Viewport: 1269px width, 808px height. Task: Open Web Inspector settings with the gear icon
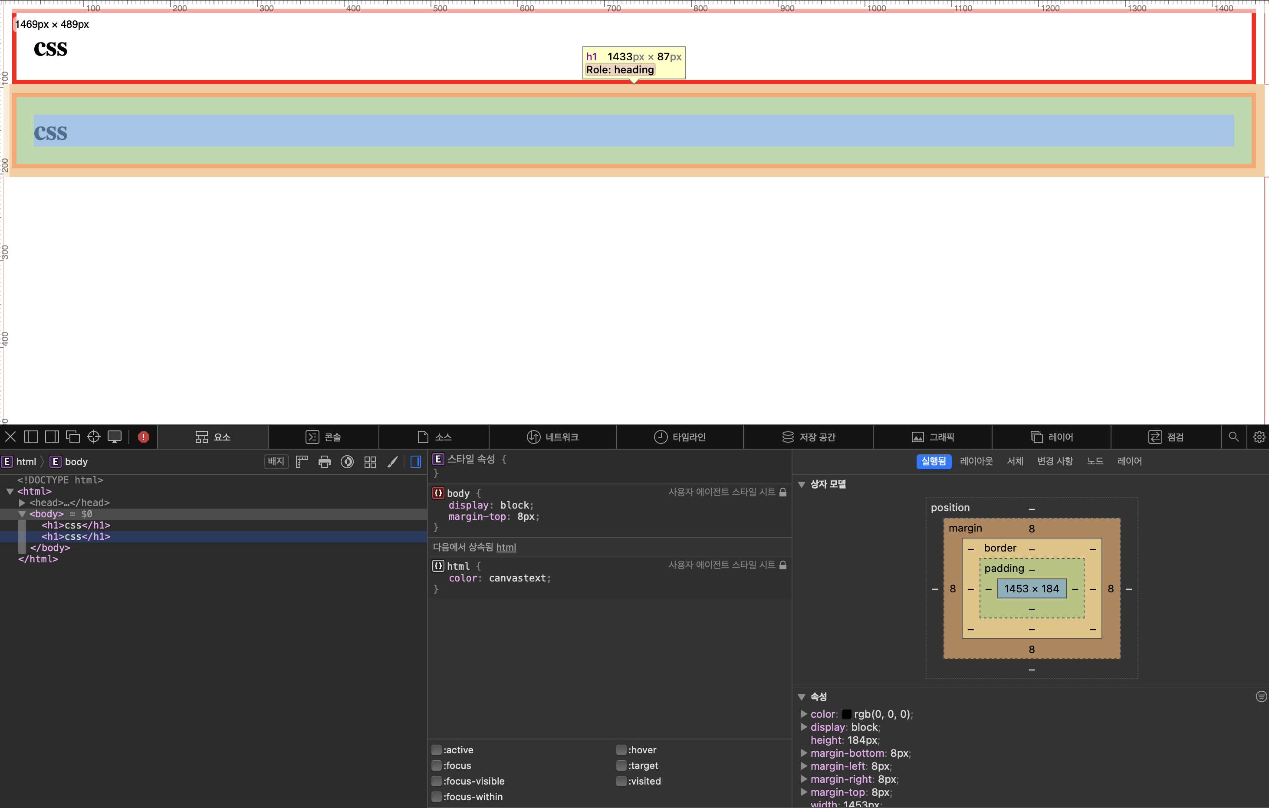click(x=1259, y=437)
